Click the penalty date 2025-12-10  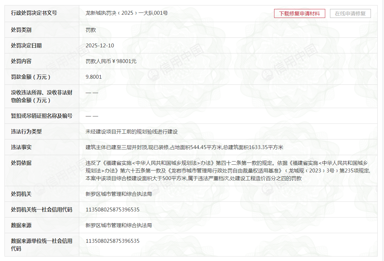coord(100,45)
